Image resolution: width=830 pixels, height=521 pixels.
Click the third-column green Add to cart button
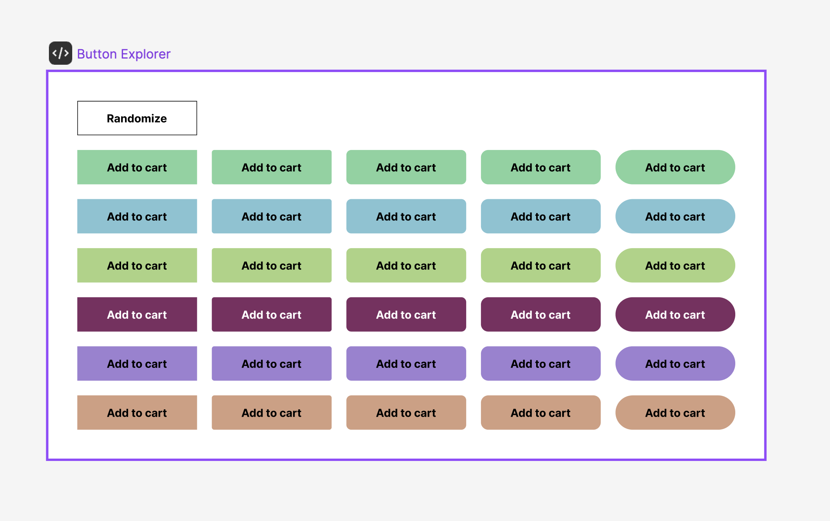click(x=406, y=167)
